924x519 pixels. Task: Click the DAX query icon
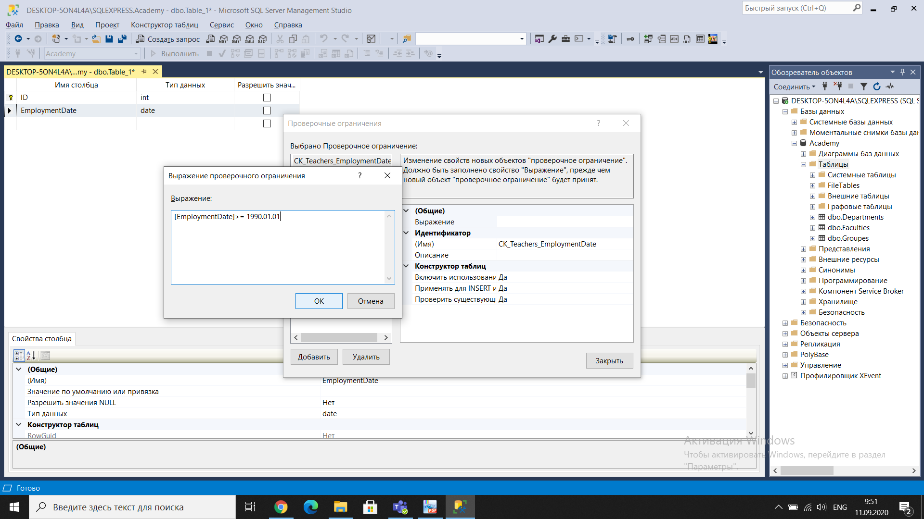coord(262,39)
